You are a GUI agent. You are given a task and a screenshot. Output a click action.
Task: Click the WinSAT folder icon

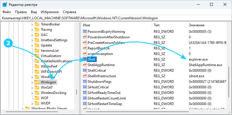pos(37,87)
